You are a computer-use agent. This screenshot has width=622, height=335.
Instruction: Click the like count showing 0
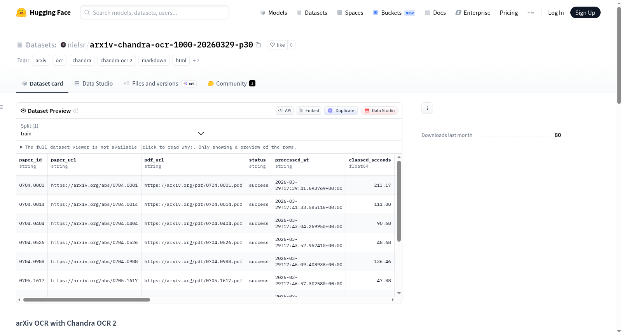pyautogui.click(x=291, y=45)
